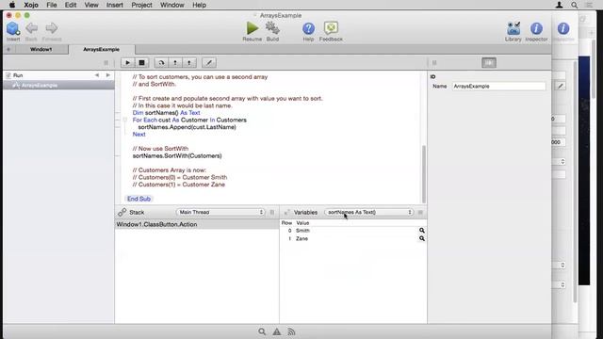Open the Project menu

[x=141, y=5]
